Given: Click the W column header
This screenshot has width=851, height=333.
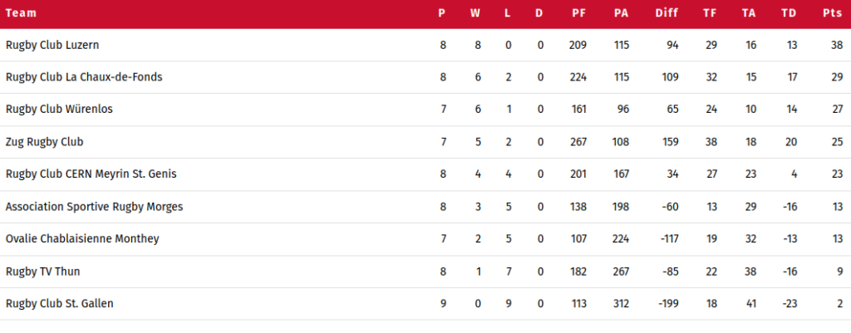Looking at the screenshot, I should pos(475,13).
